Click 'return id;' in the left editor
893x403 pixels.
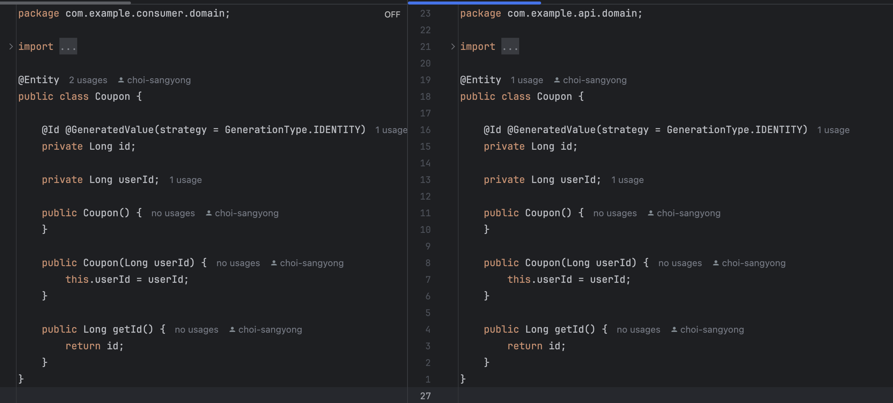pos(95,346)
